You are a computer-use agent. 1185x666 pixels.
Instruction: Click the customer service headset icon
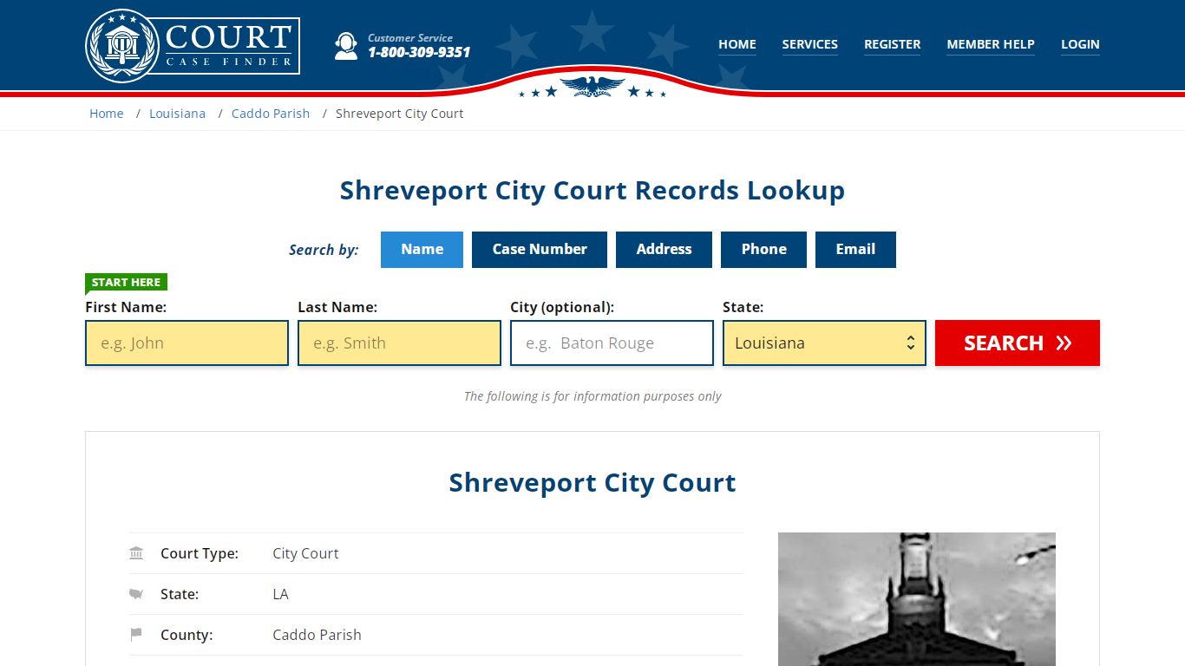[x=346, y=46]
